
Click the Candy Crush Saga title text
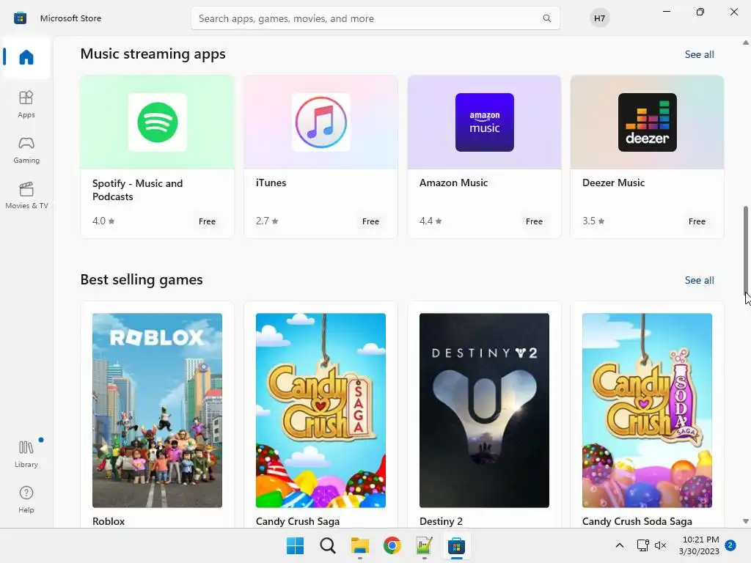click(298, 521)
